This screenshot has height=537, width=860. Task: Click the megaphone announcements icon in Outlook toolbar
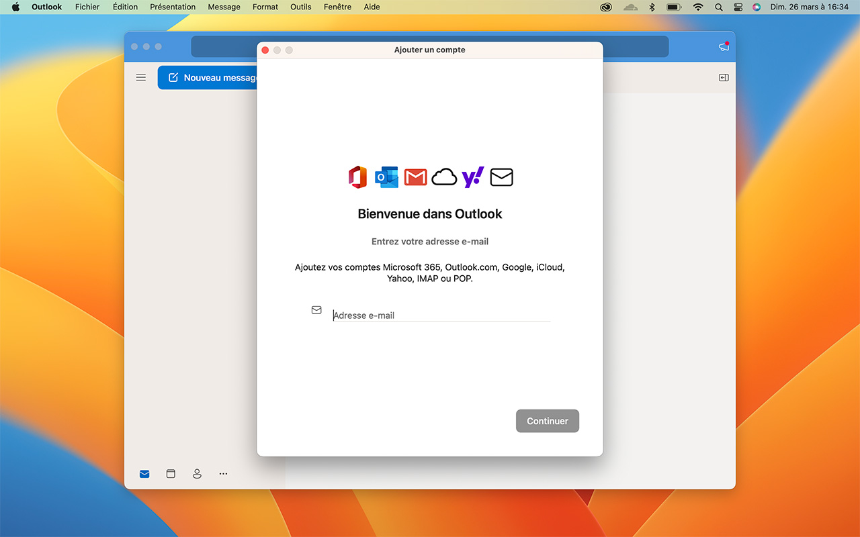tap(724, 46)
